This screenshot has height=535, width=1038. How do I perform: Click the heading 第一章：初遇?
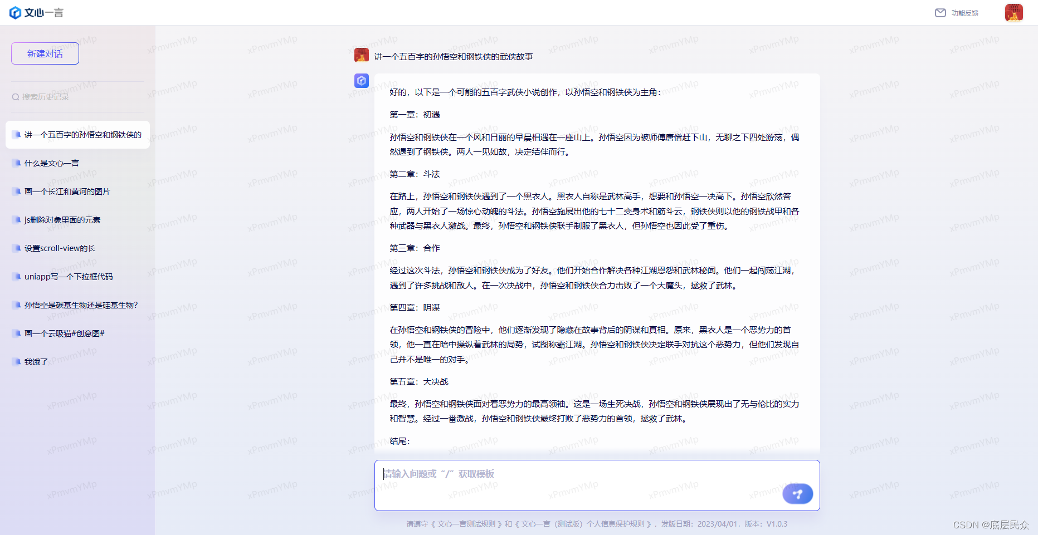click(x=415, y=115)
